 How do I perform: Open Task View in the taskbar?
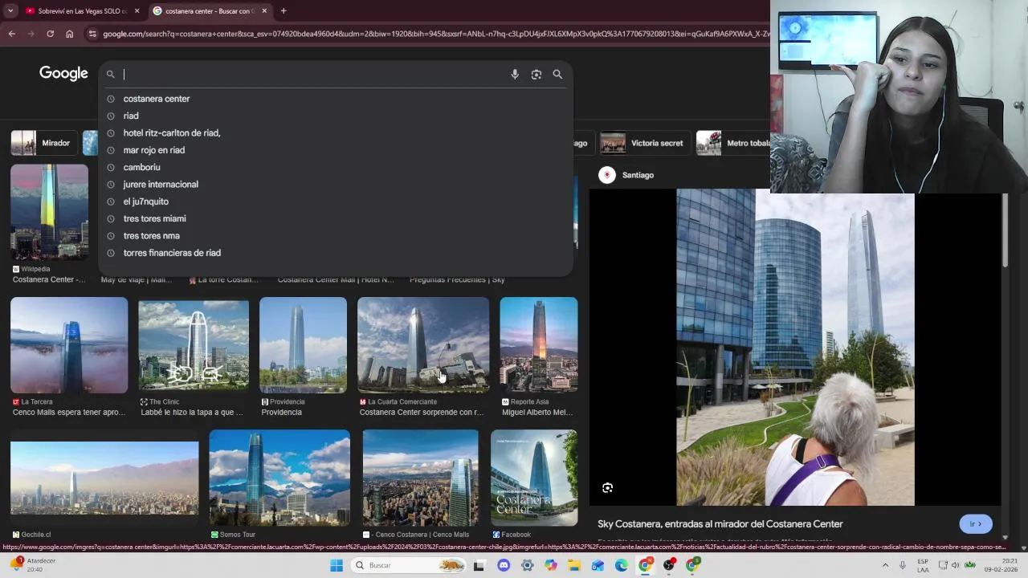tap(479, 565)
